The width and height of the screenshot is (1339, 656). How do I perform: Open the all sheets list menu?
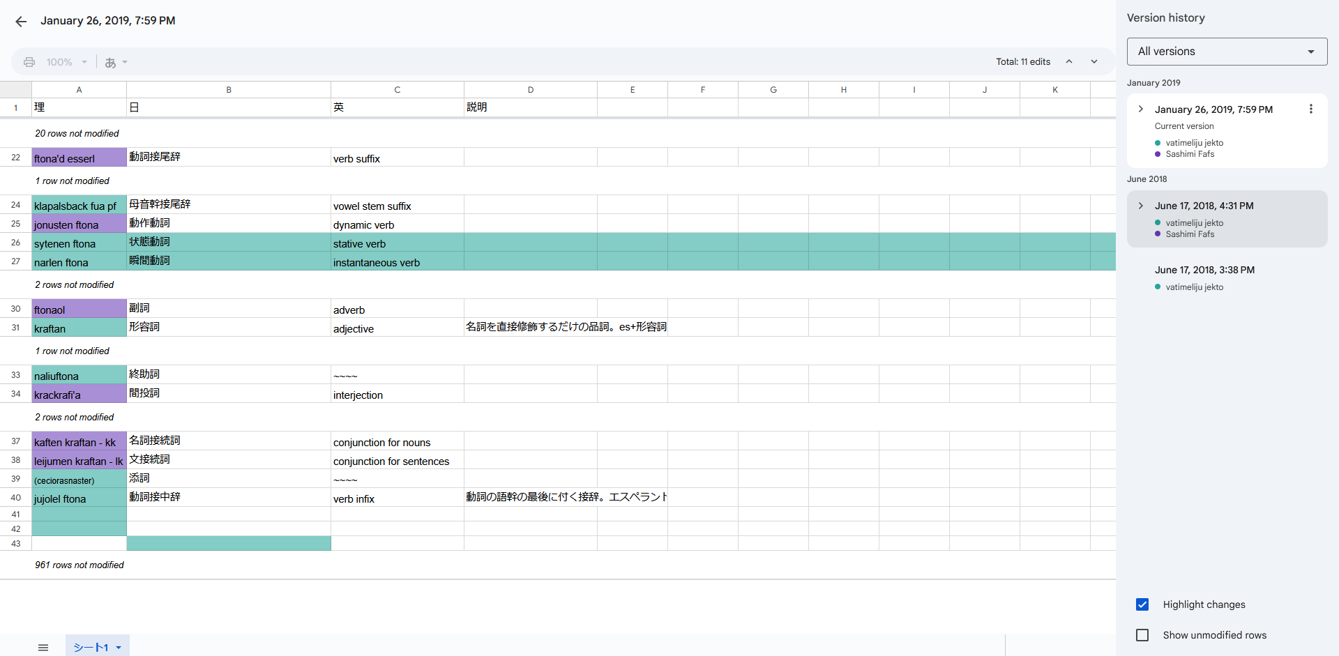tap(43, 648)
